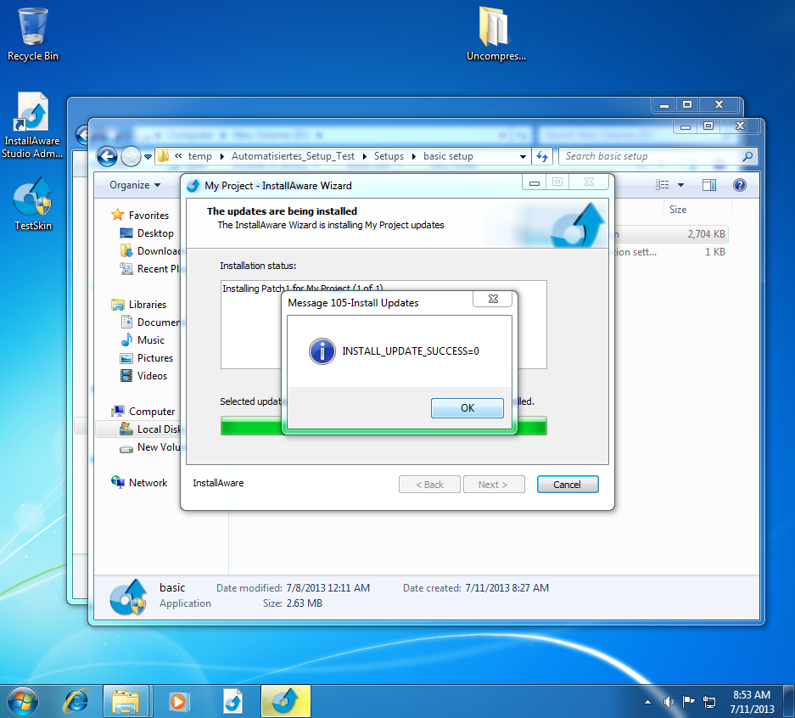Click the search magnifier icon
The height and width of the screenshot is (718, 795).
coord(747,156)
